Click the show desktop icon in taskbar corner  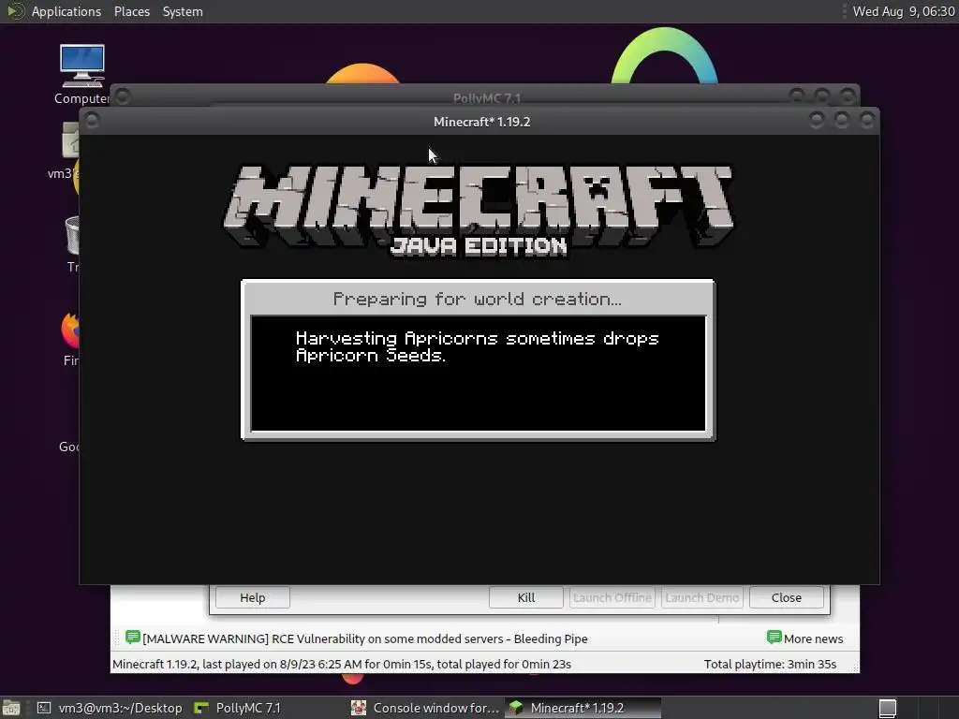tap(11, 708)
